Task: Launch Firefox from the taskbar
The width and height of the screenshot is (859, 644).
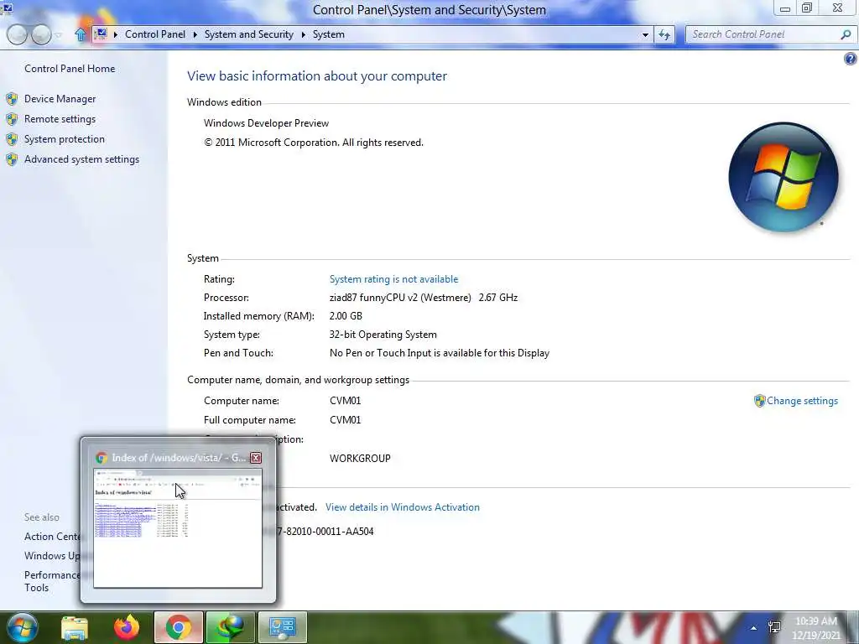Action: coord(127,627)
